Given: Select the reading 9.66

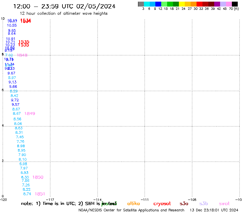Looking at the screenshot, I should coord(13,87).
